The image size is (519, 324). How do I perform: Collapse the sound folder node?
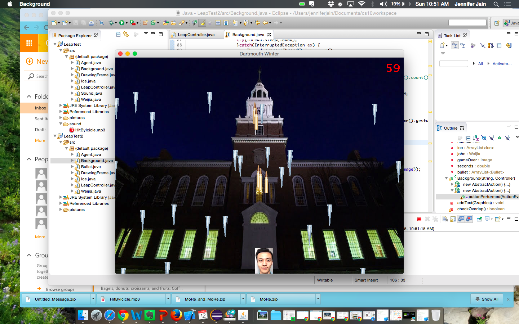coord(61,124)
